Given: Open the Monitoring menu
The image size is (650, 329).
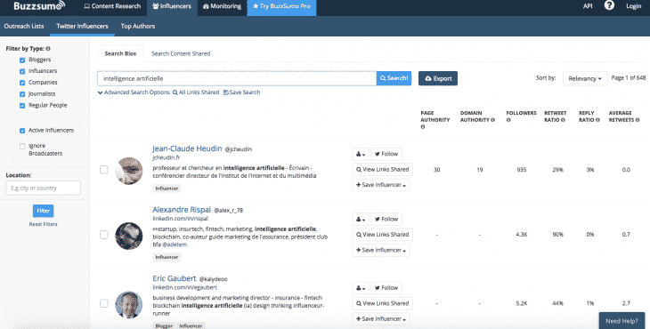Looking at the screenshot, I should (x=222, y=6).
